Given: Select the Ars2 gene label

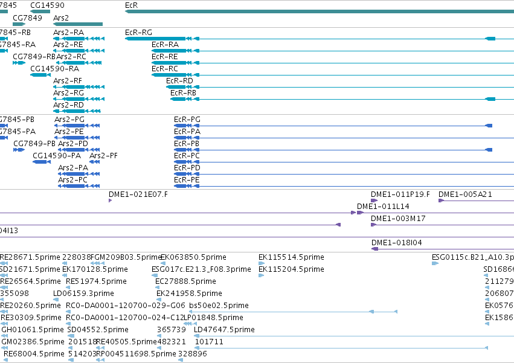Looking at the screenshot, I should click(x=61, y=18).
